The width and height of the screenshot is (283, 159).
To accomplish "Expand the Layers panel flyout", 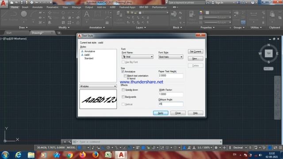I will 141,27.
